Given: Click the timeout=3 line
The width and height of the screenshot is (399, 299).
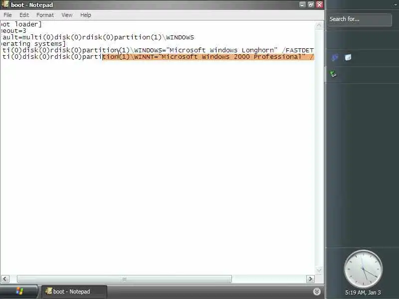Looking at the screenshot, I should coord(13,31).
